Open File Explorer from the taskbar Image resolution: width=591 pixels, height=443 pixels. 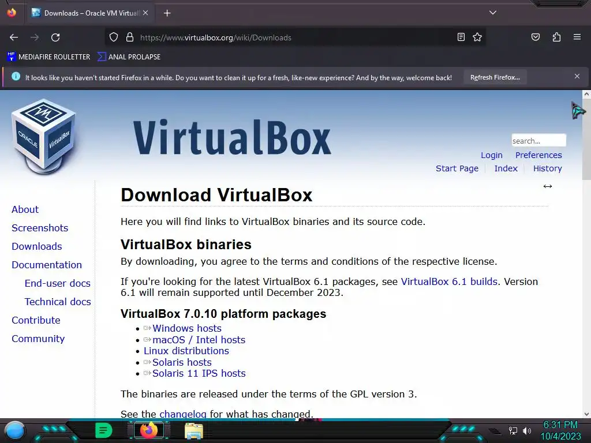(x=194, y=431)
